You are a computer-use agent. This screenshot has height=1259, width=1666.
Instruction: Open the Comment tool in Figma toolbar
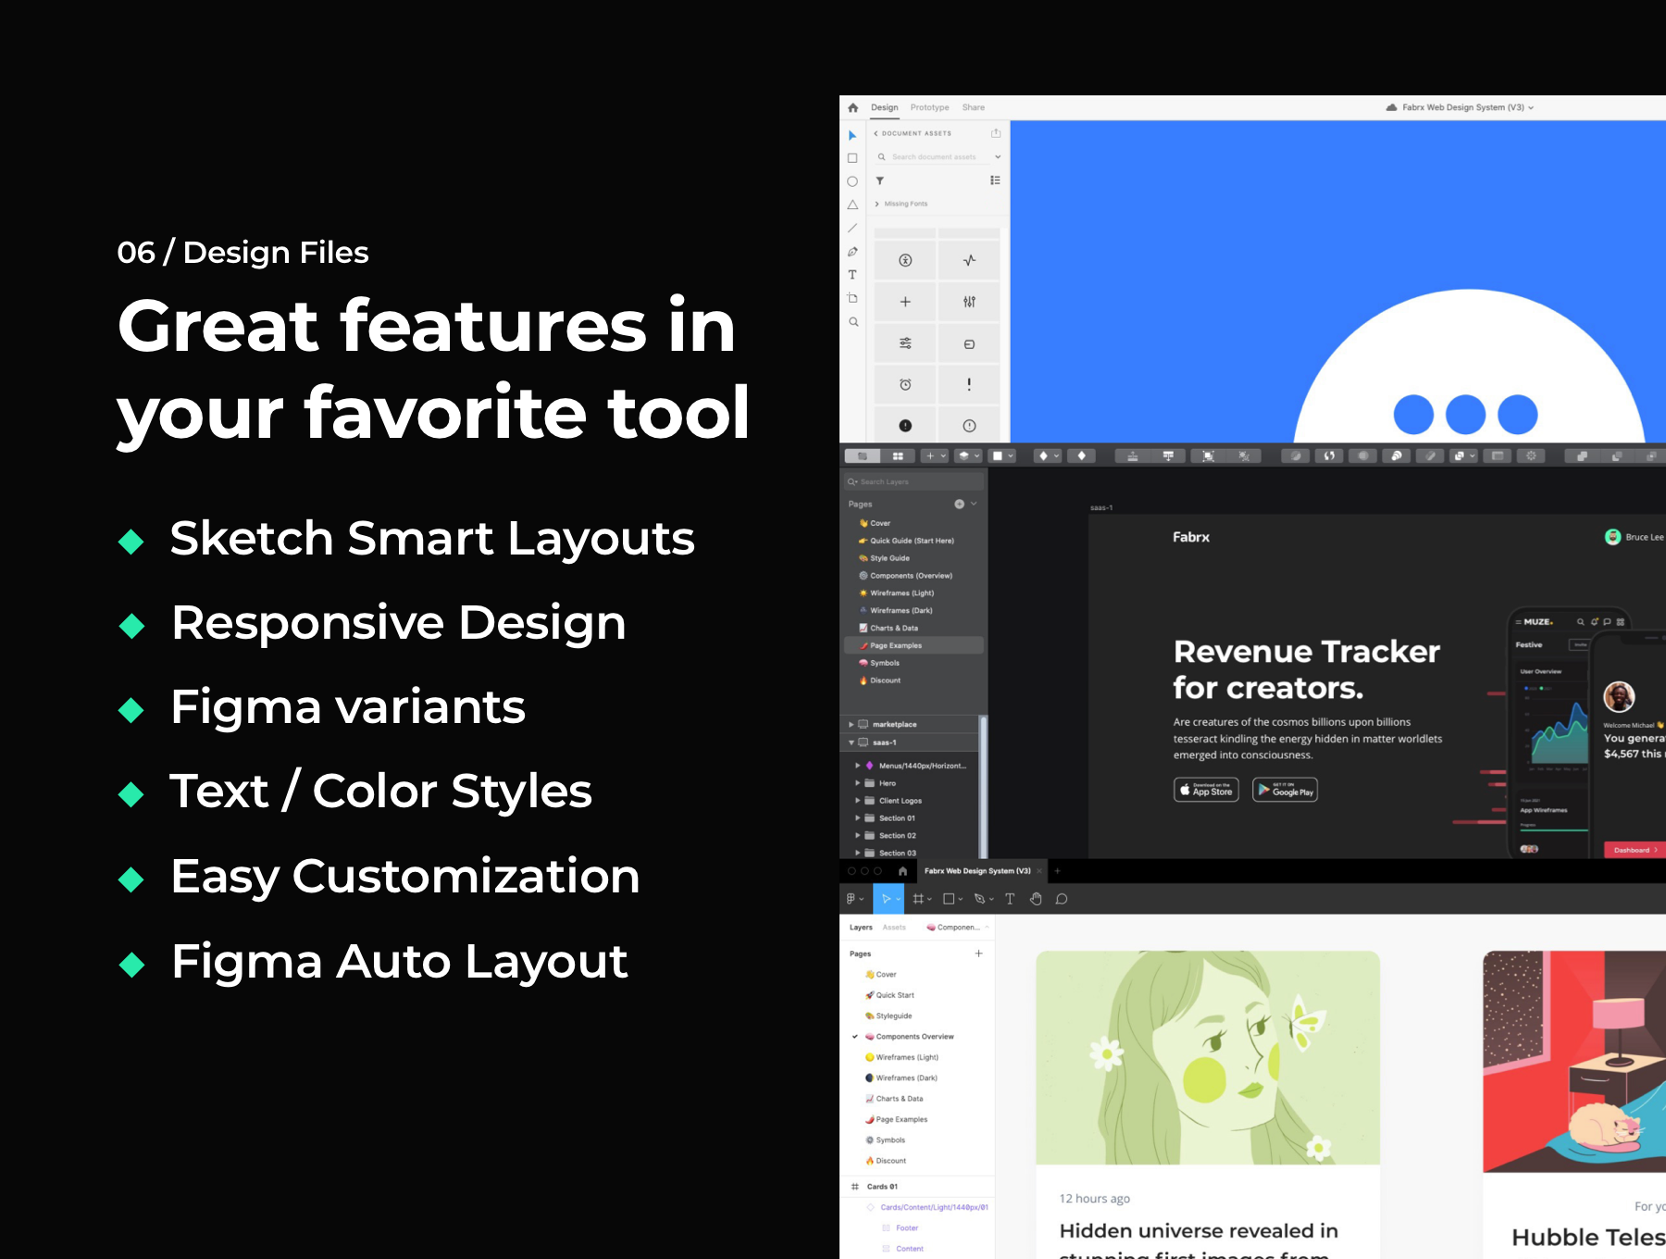coord(1062,899)
